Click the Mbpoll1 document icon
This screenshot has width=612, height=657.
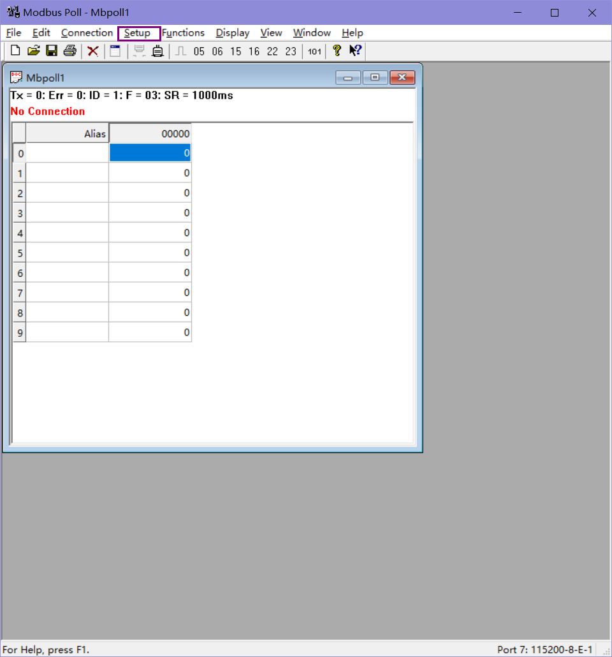[17, 78]
